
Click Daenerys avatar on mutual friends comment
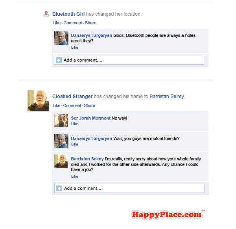click(x=61, y=141)
